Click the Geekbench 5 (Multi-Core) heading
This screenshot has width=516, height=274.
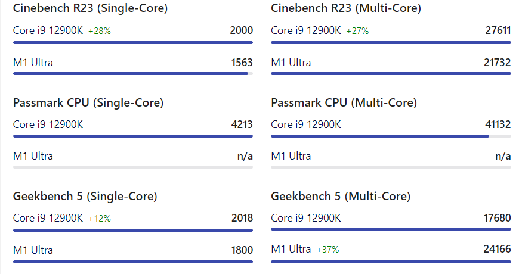click(x=340, y=196)
